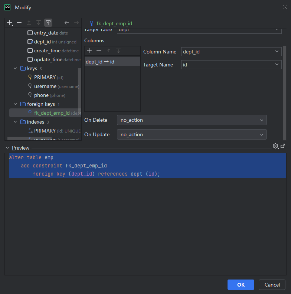Open the Column Name dept_id dropdown
291x294 pixels.
click(x=231, y=52)
